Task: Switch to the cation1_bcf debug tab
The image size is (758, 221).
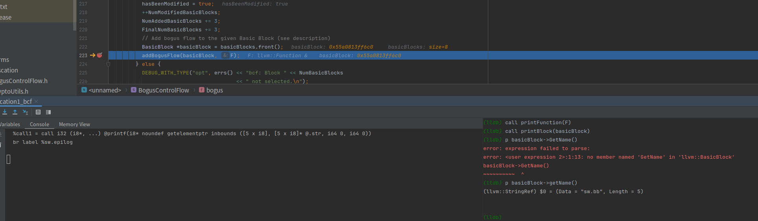Action: (16, 101)
